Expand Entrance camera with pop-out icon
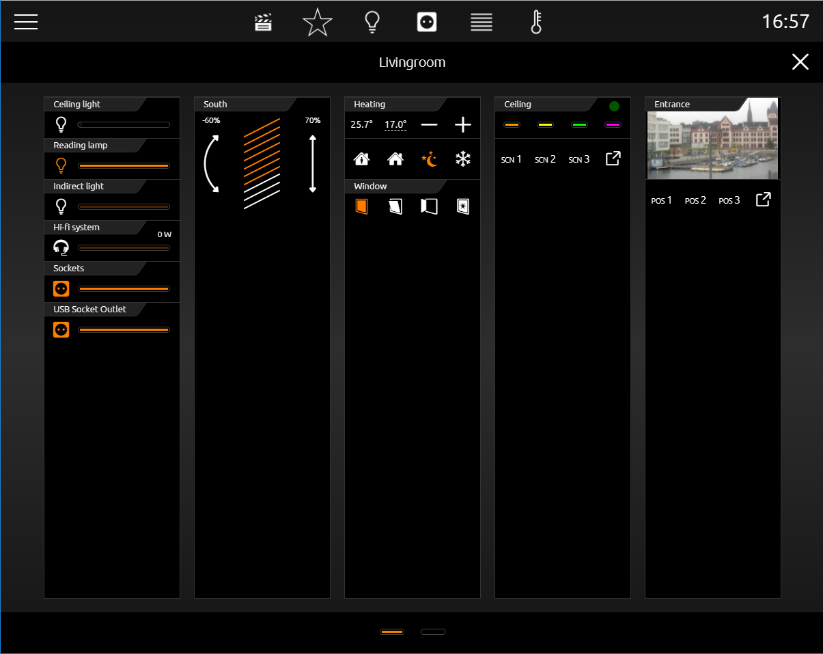The width and height of the screenshot is (823, 654). point(763,200)
